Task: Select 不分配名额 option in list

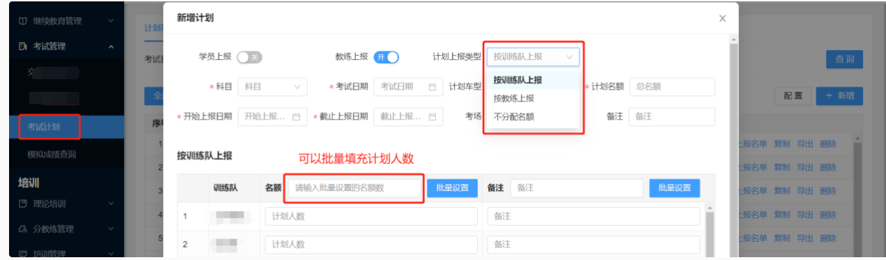Action: tap(533, 117)
